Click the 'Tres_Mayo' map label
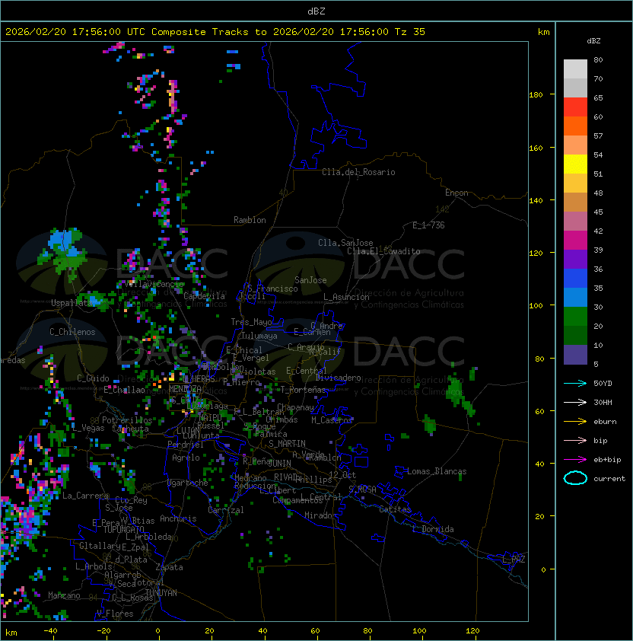This screenshot has width=633, height=641. [251, 322]
